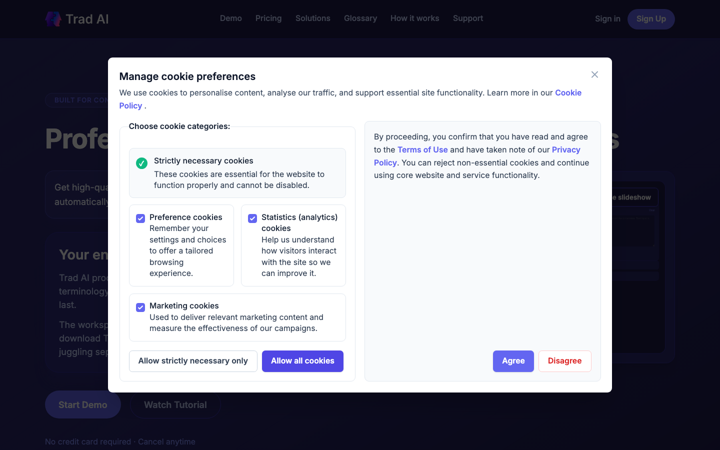
Task: Click Sign in link in header
Action: 607,19
